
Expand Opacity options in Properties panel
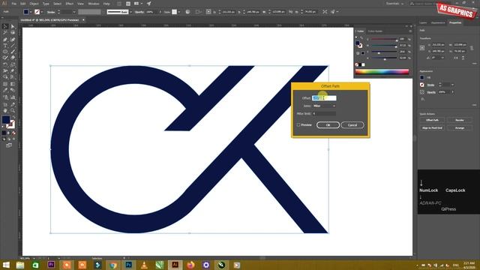[x=452, y=91]
